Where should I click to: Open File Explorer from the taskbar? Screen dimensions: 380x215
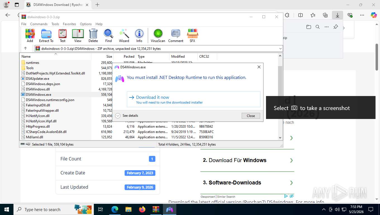[x=128, y=209]
